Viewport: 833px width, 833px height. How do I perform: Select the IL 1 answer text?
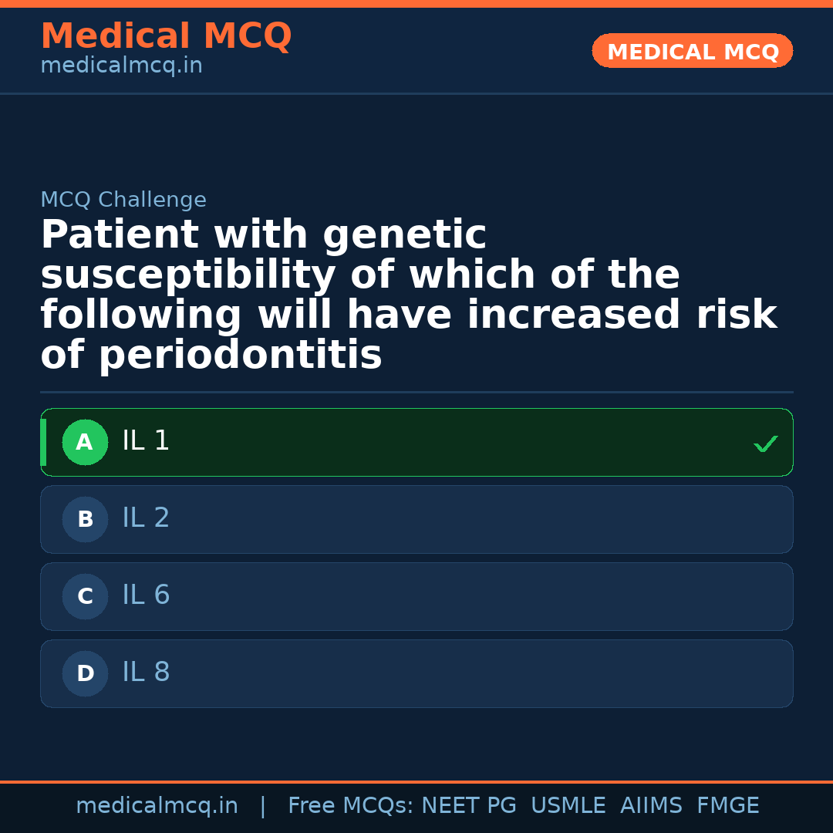tap(146, 441)
